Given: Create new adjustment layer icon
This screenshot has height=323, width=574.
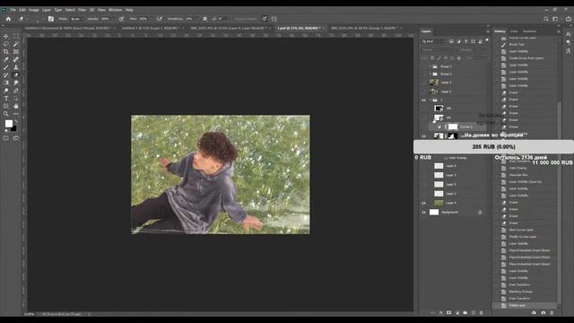Looking at the screenshot, I should (457, 313).
